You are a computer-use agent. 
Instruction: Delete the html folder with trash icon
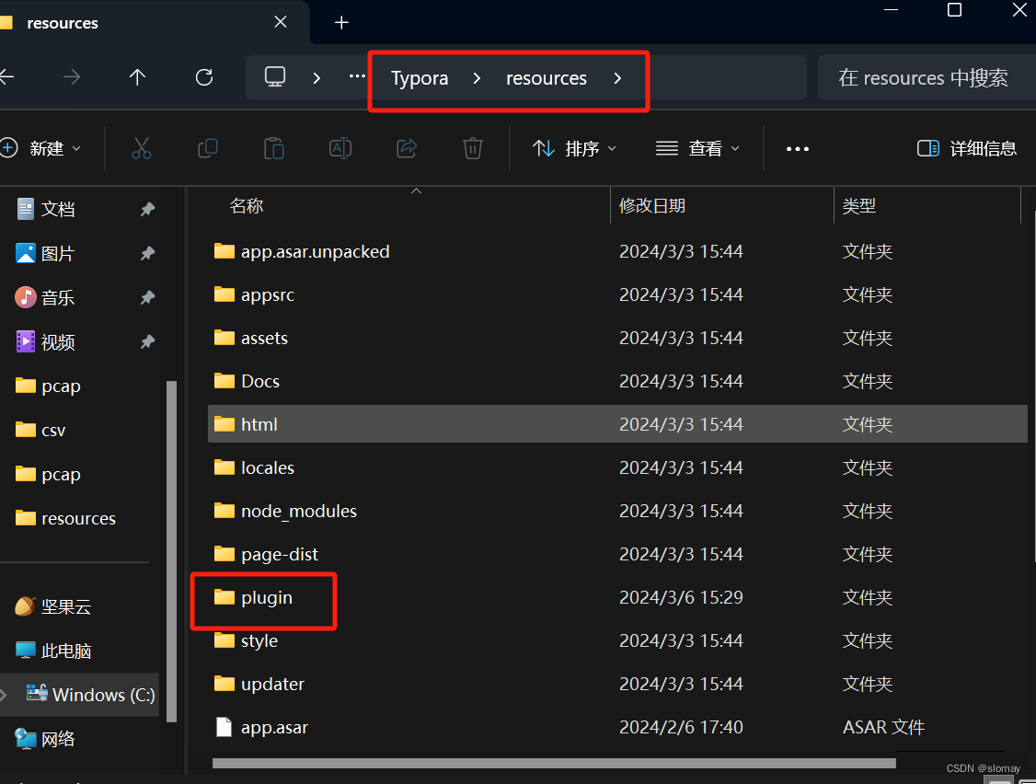472,147
